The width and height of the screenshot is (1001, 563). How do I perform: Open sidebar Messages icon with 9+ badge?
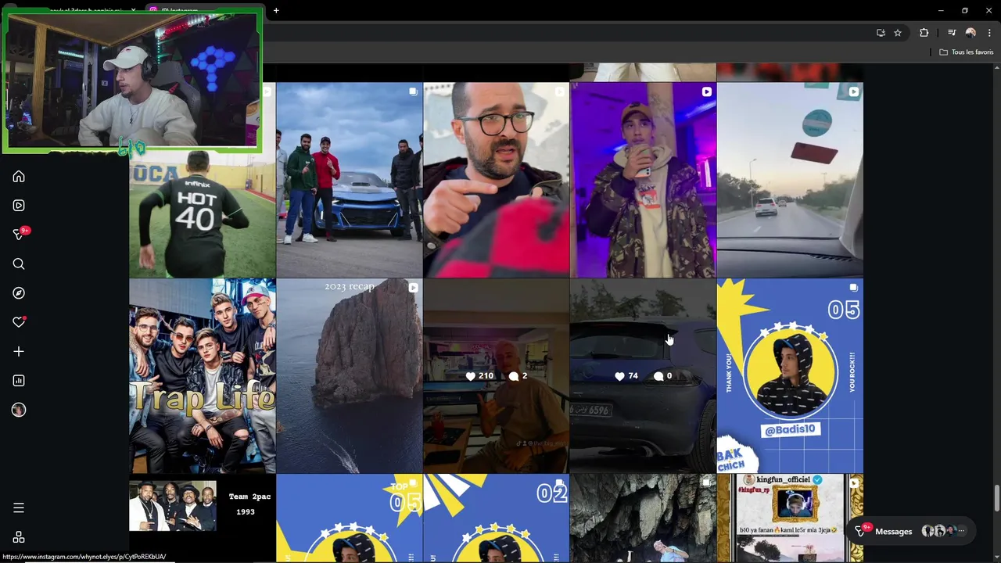(x=19, y=235)
